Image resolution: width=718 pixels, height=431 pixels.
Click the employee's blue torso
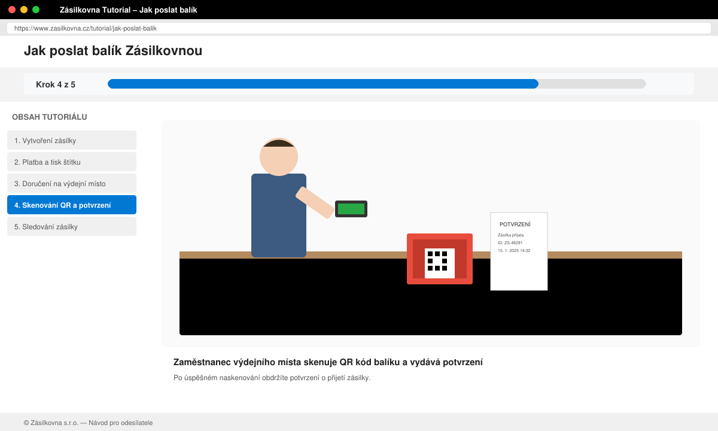coord(279,215)
